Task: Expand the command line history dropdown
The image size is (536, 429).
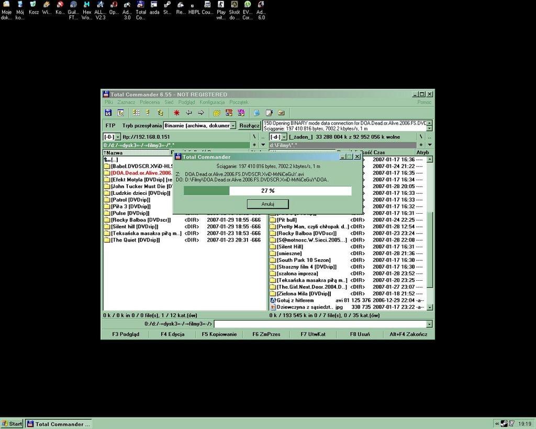Action: [429, 324]
